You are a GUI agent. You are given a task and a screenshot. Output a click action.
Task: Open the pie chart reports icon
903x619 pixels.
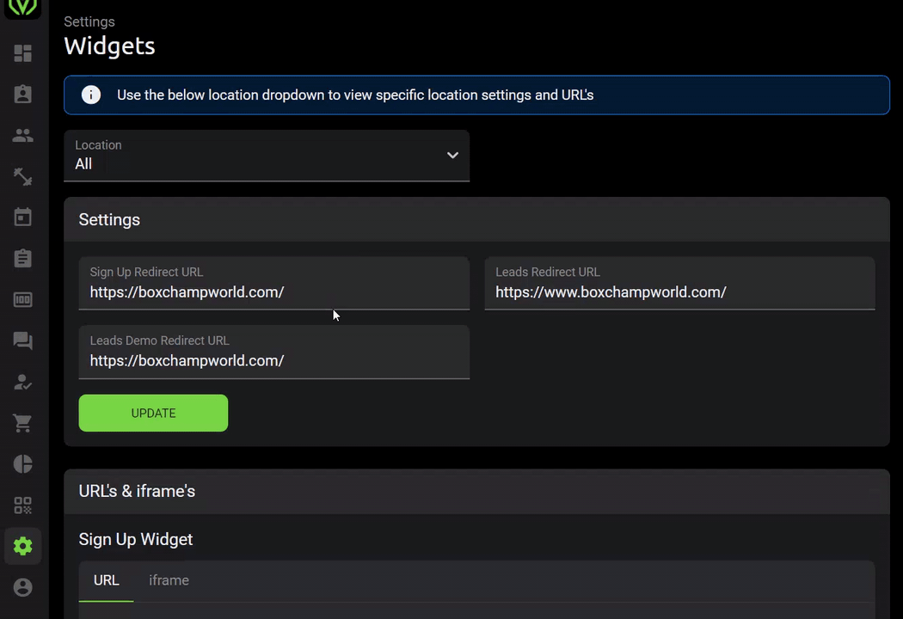coord(22,464)
